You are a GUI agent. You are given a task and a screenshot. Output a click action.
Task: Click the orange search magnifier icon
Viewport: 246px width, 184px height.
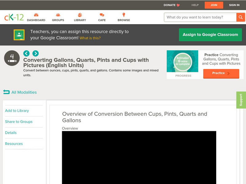(241, 17)
